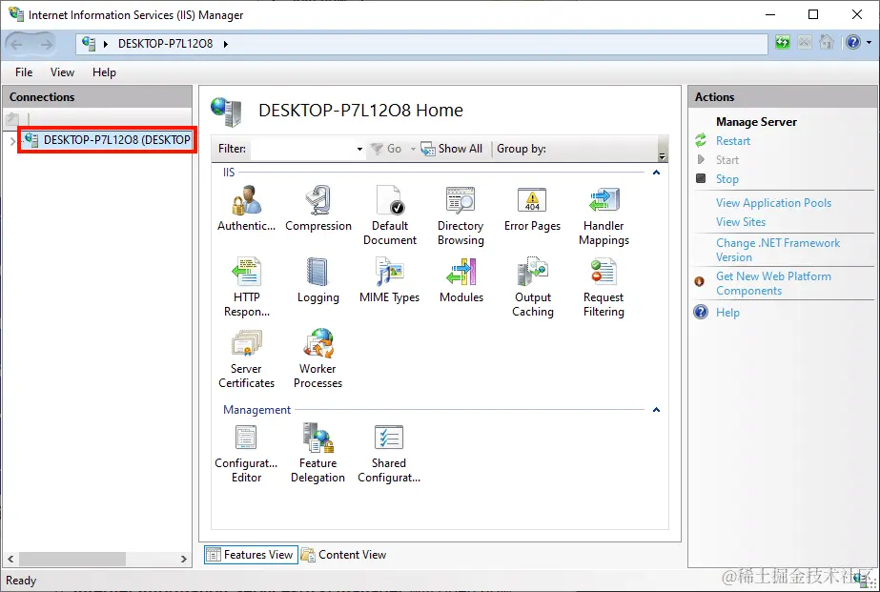This screenshot has width=880, height=592.
Task: Click the Go filter button
Action: click(387, 150)
